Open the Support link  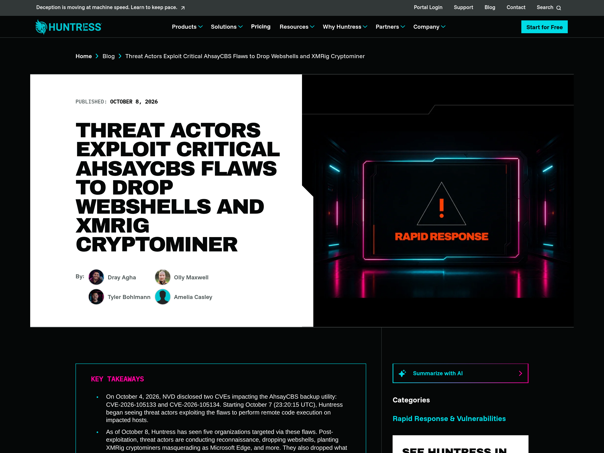[x=463, y=7]
